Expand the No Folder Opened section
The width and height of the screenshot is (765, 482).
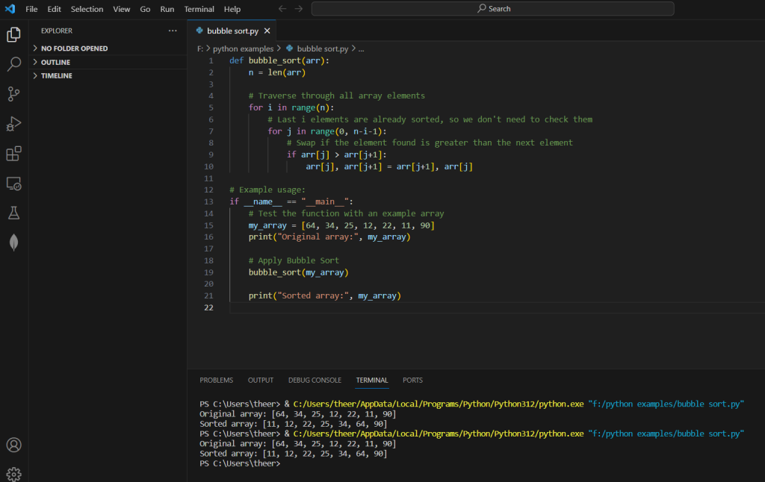(x=74, y=48)
